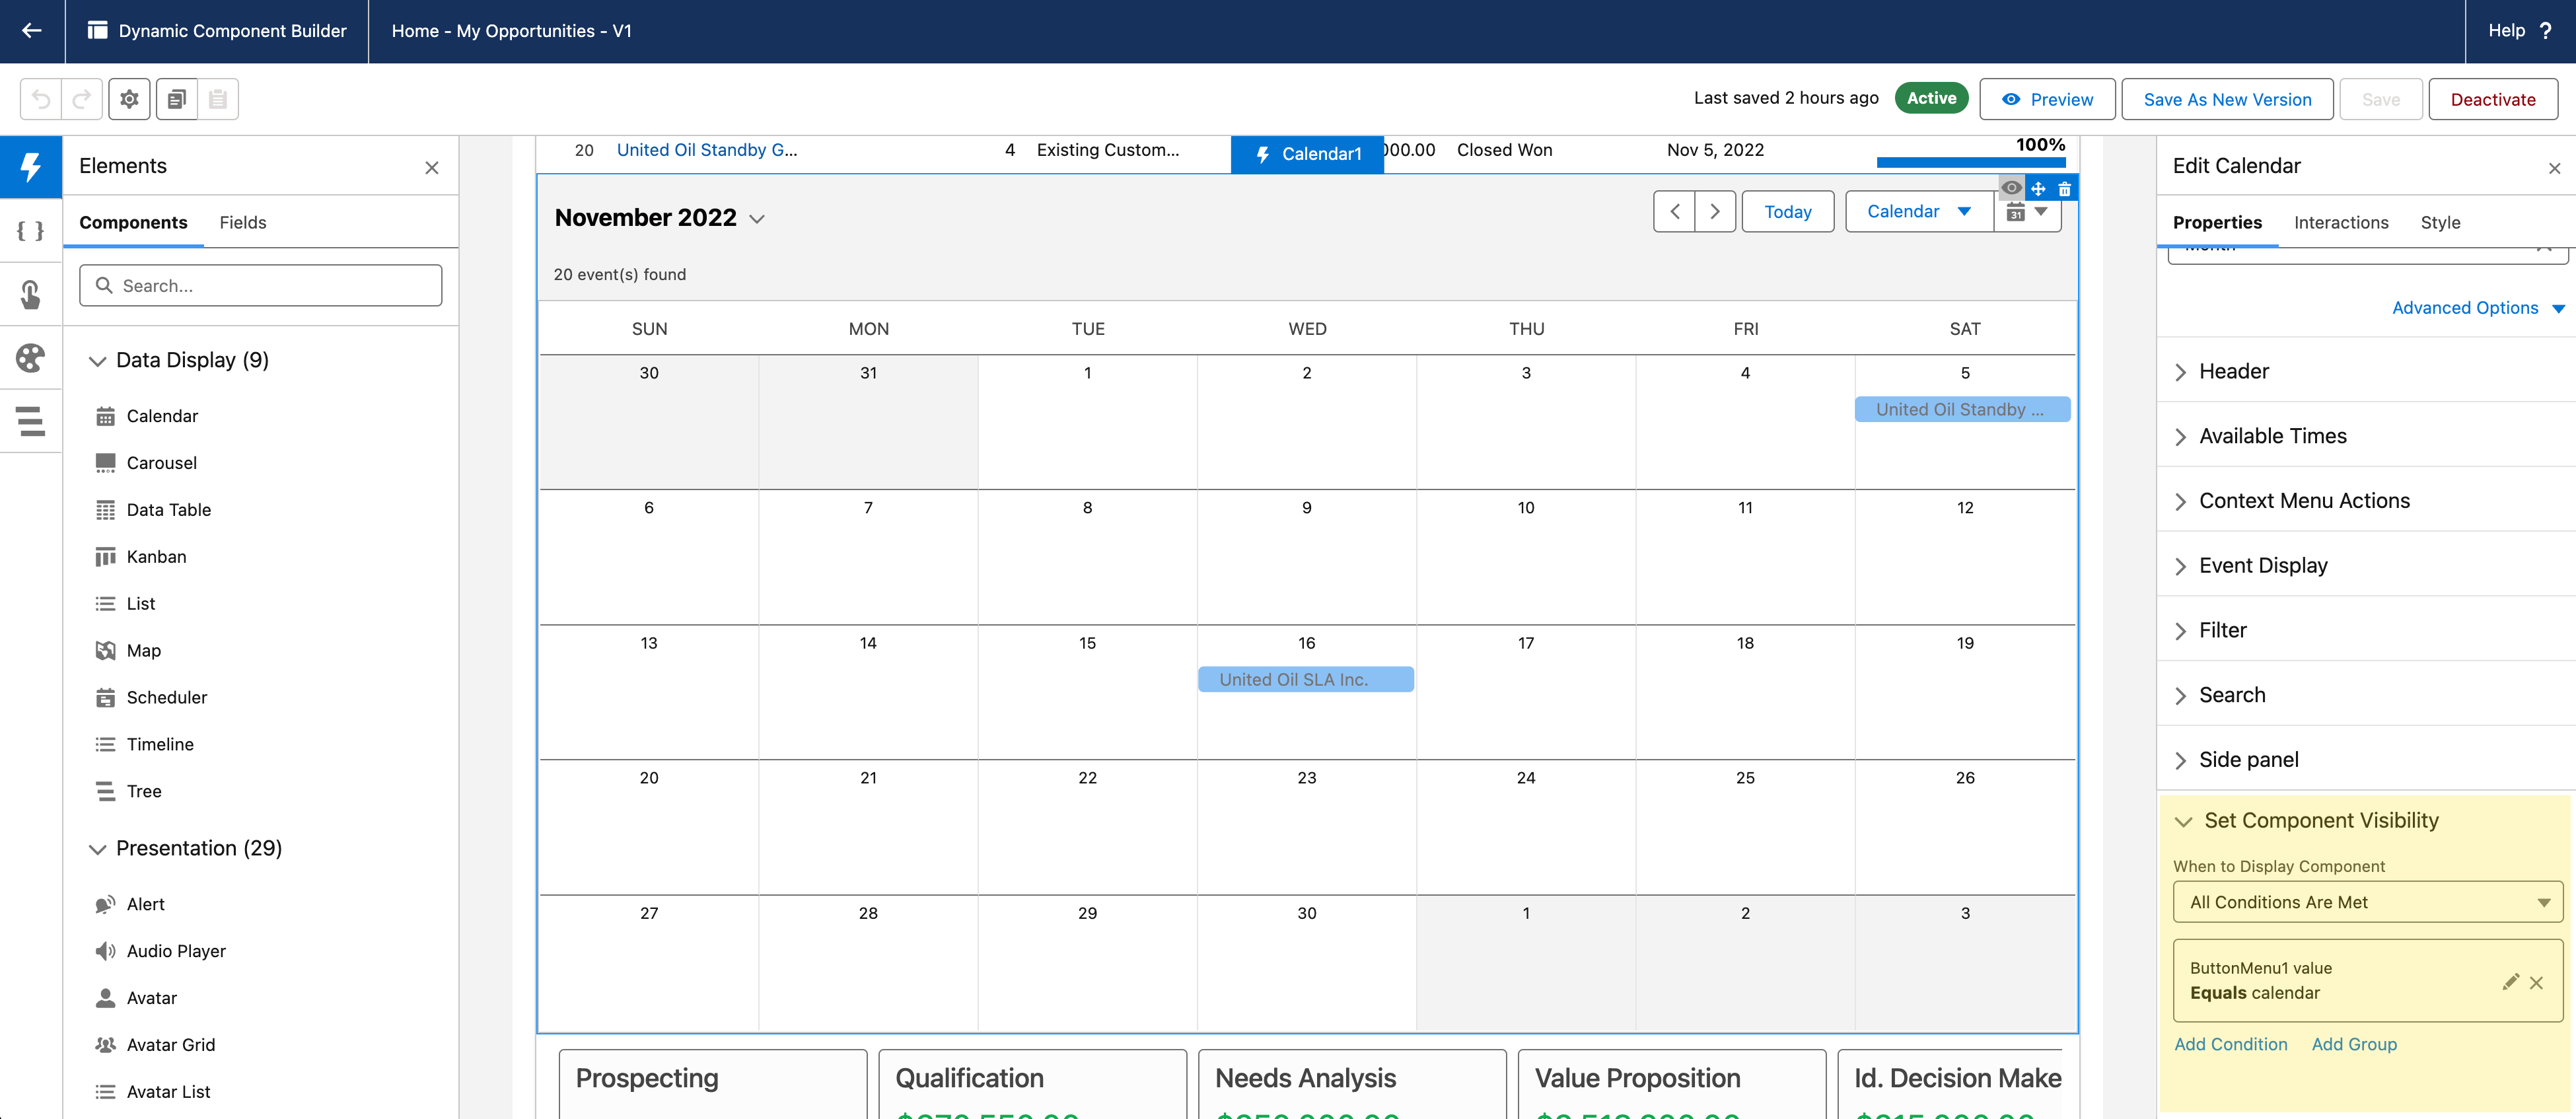
Task: Toggle Calendar1 visibility eye icon
Action: 2011,188
